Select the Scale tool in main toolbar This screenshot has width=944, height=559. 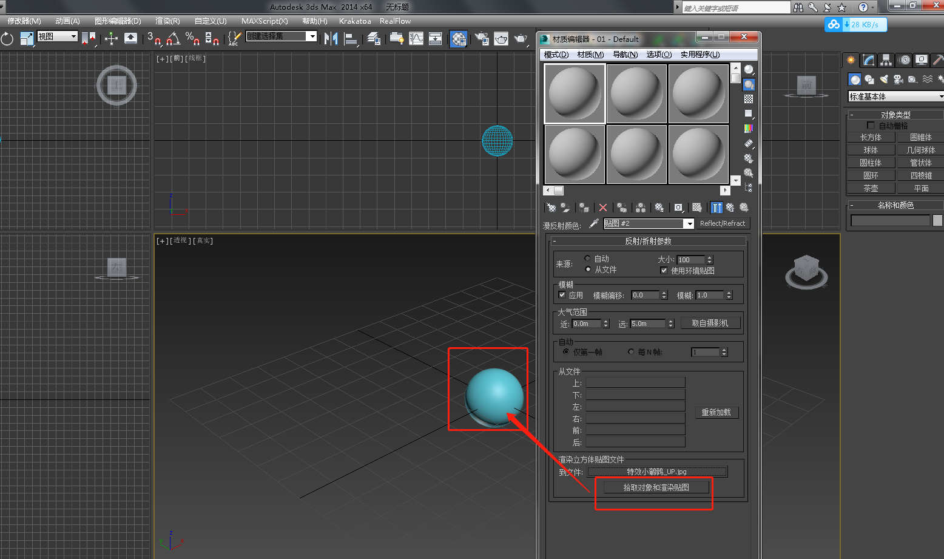(x=27, y=39)
